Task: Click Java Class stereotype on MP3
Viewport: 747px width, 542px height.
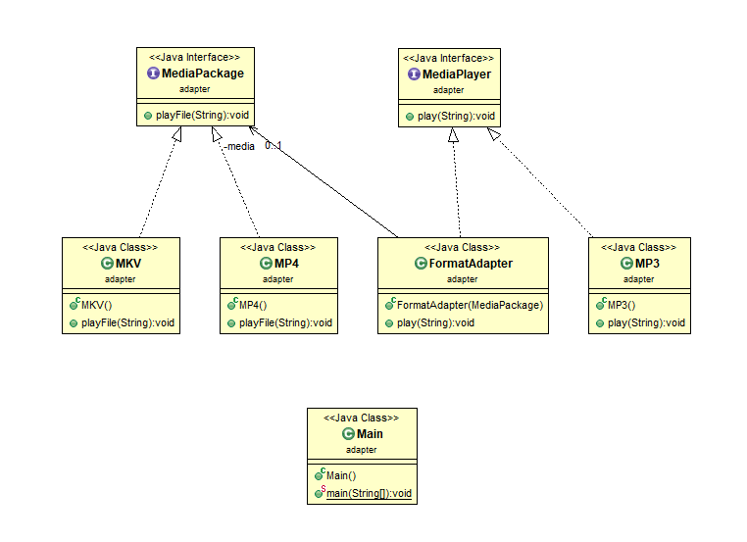Action: [638, 247]
